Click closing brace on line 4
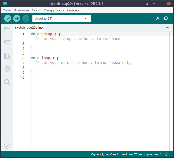 [x=32, y=49]
